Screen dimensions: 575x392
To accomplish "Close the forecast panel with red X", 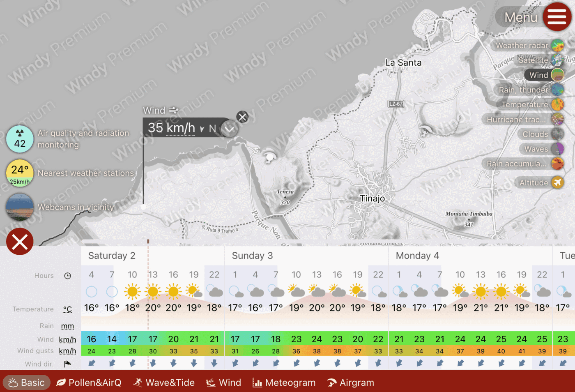I will (20, 242).
